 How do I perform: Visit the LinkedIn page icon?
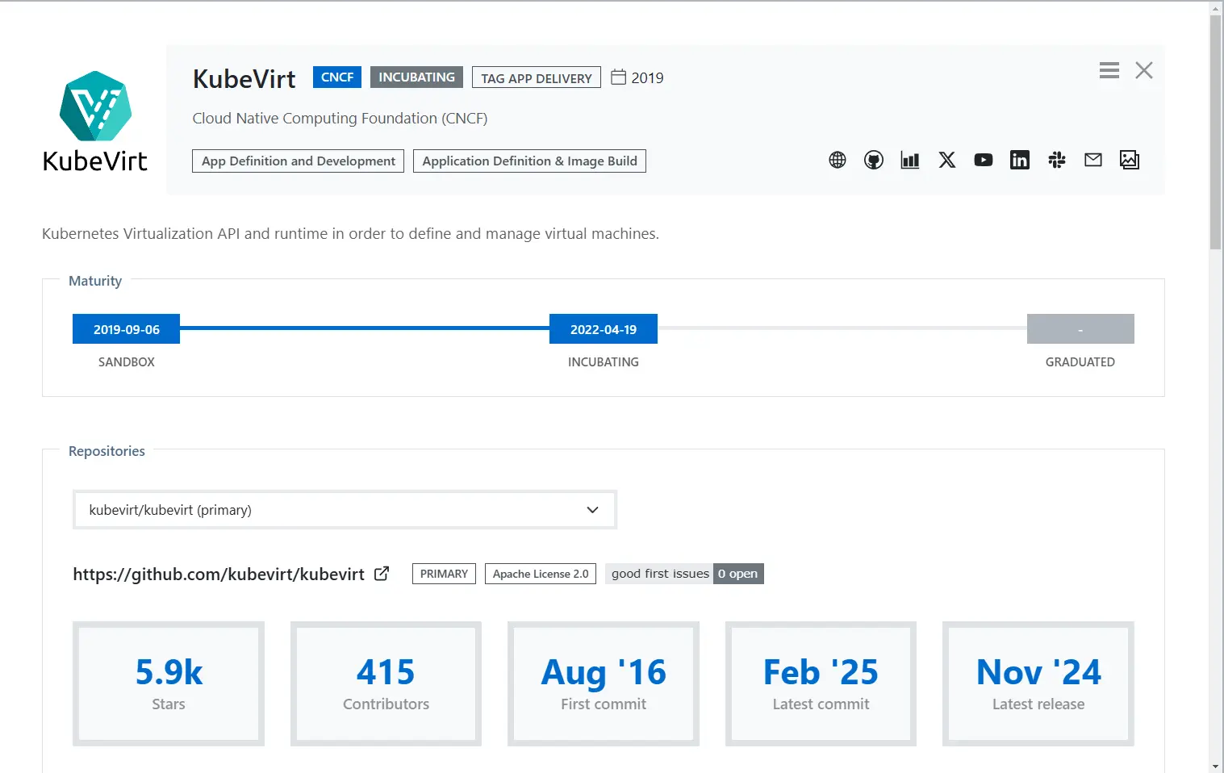click(x=1019, y=160)
